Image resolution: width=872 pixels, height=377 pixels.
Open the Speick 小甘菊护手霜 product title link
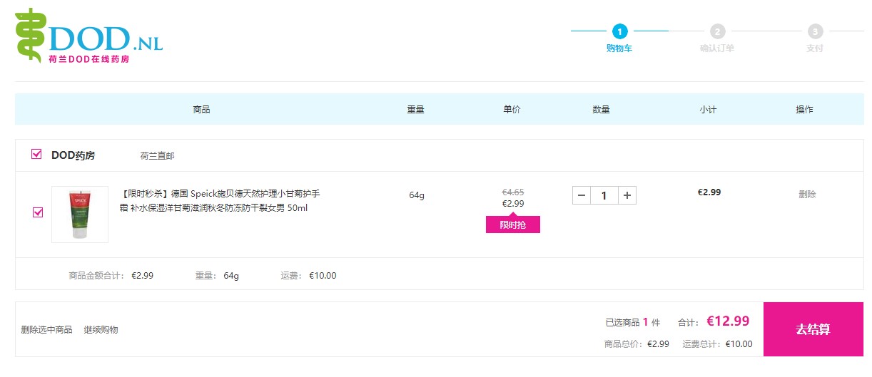coord(220,201)
